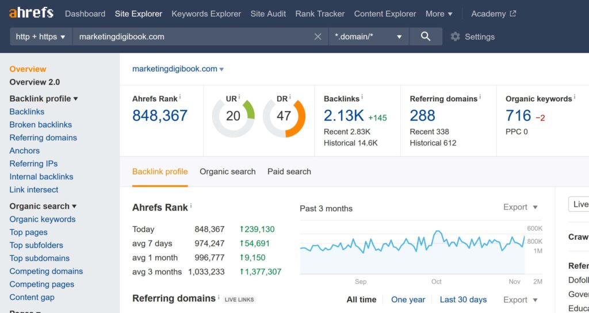
Task: Click the info icon next to UR
Action: click(239, 97)
